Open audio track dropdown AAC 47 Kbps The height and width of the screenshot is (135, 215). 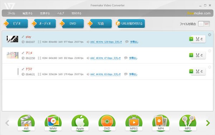[x=105, y=58]
